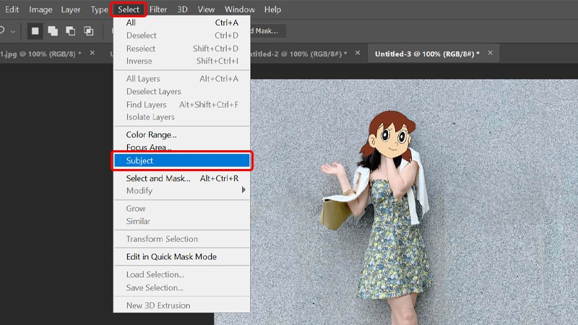Choose Intersect with selection mode icon
Screen dimensions: 578x325
click(x=88, y=31)
